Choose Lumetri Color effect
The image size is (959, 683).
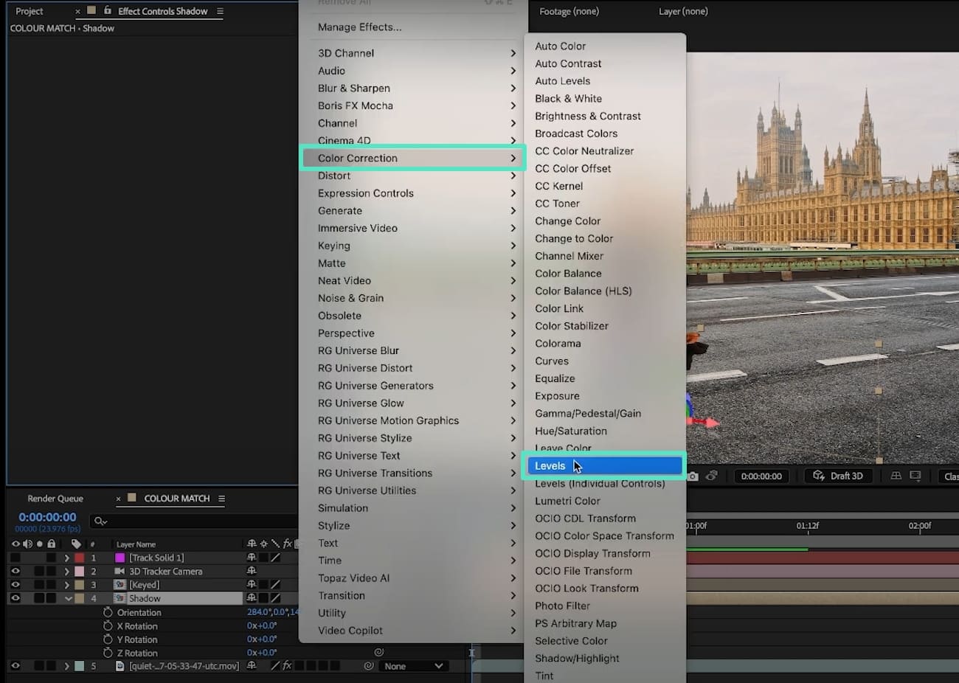pos(605,501)
